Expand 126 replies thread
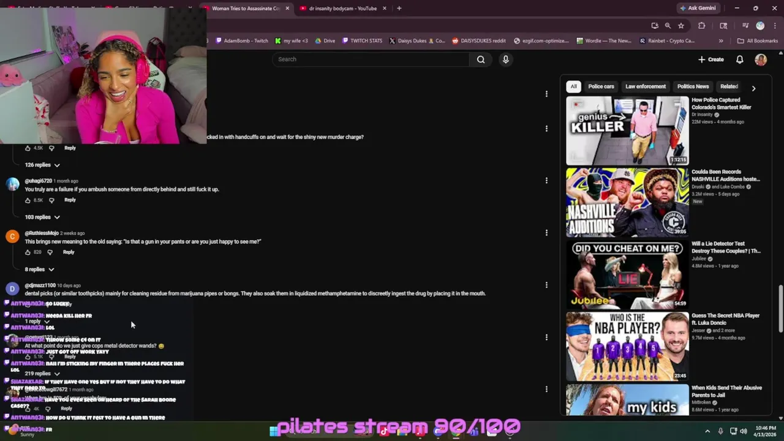 [x=42, y=165]
